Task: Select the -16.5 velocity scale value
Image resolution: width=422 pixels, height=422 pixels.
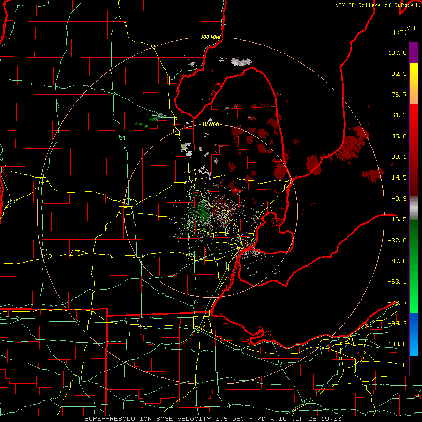Action: pyautogui.click(x=397, y=219)
